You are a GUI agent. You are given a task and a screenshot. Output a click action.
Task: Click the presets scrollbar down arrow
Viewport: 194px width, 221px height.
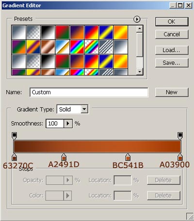click(x=140, y=72)
